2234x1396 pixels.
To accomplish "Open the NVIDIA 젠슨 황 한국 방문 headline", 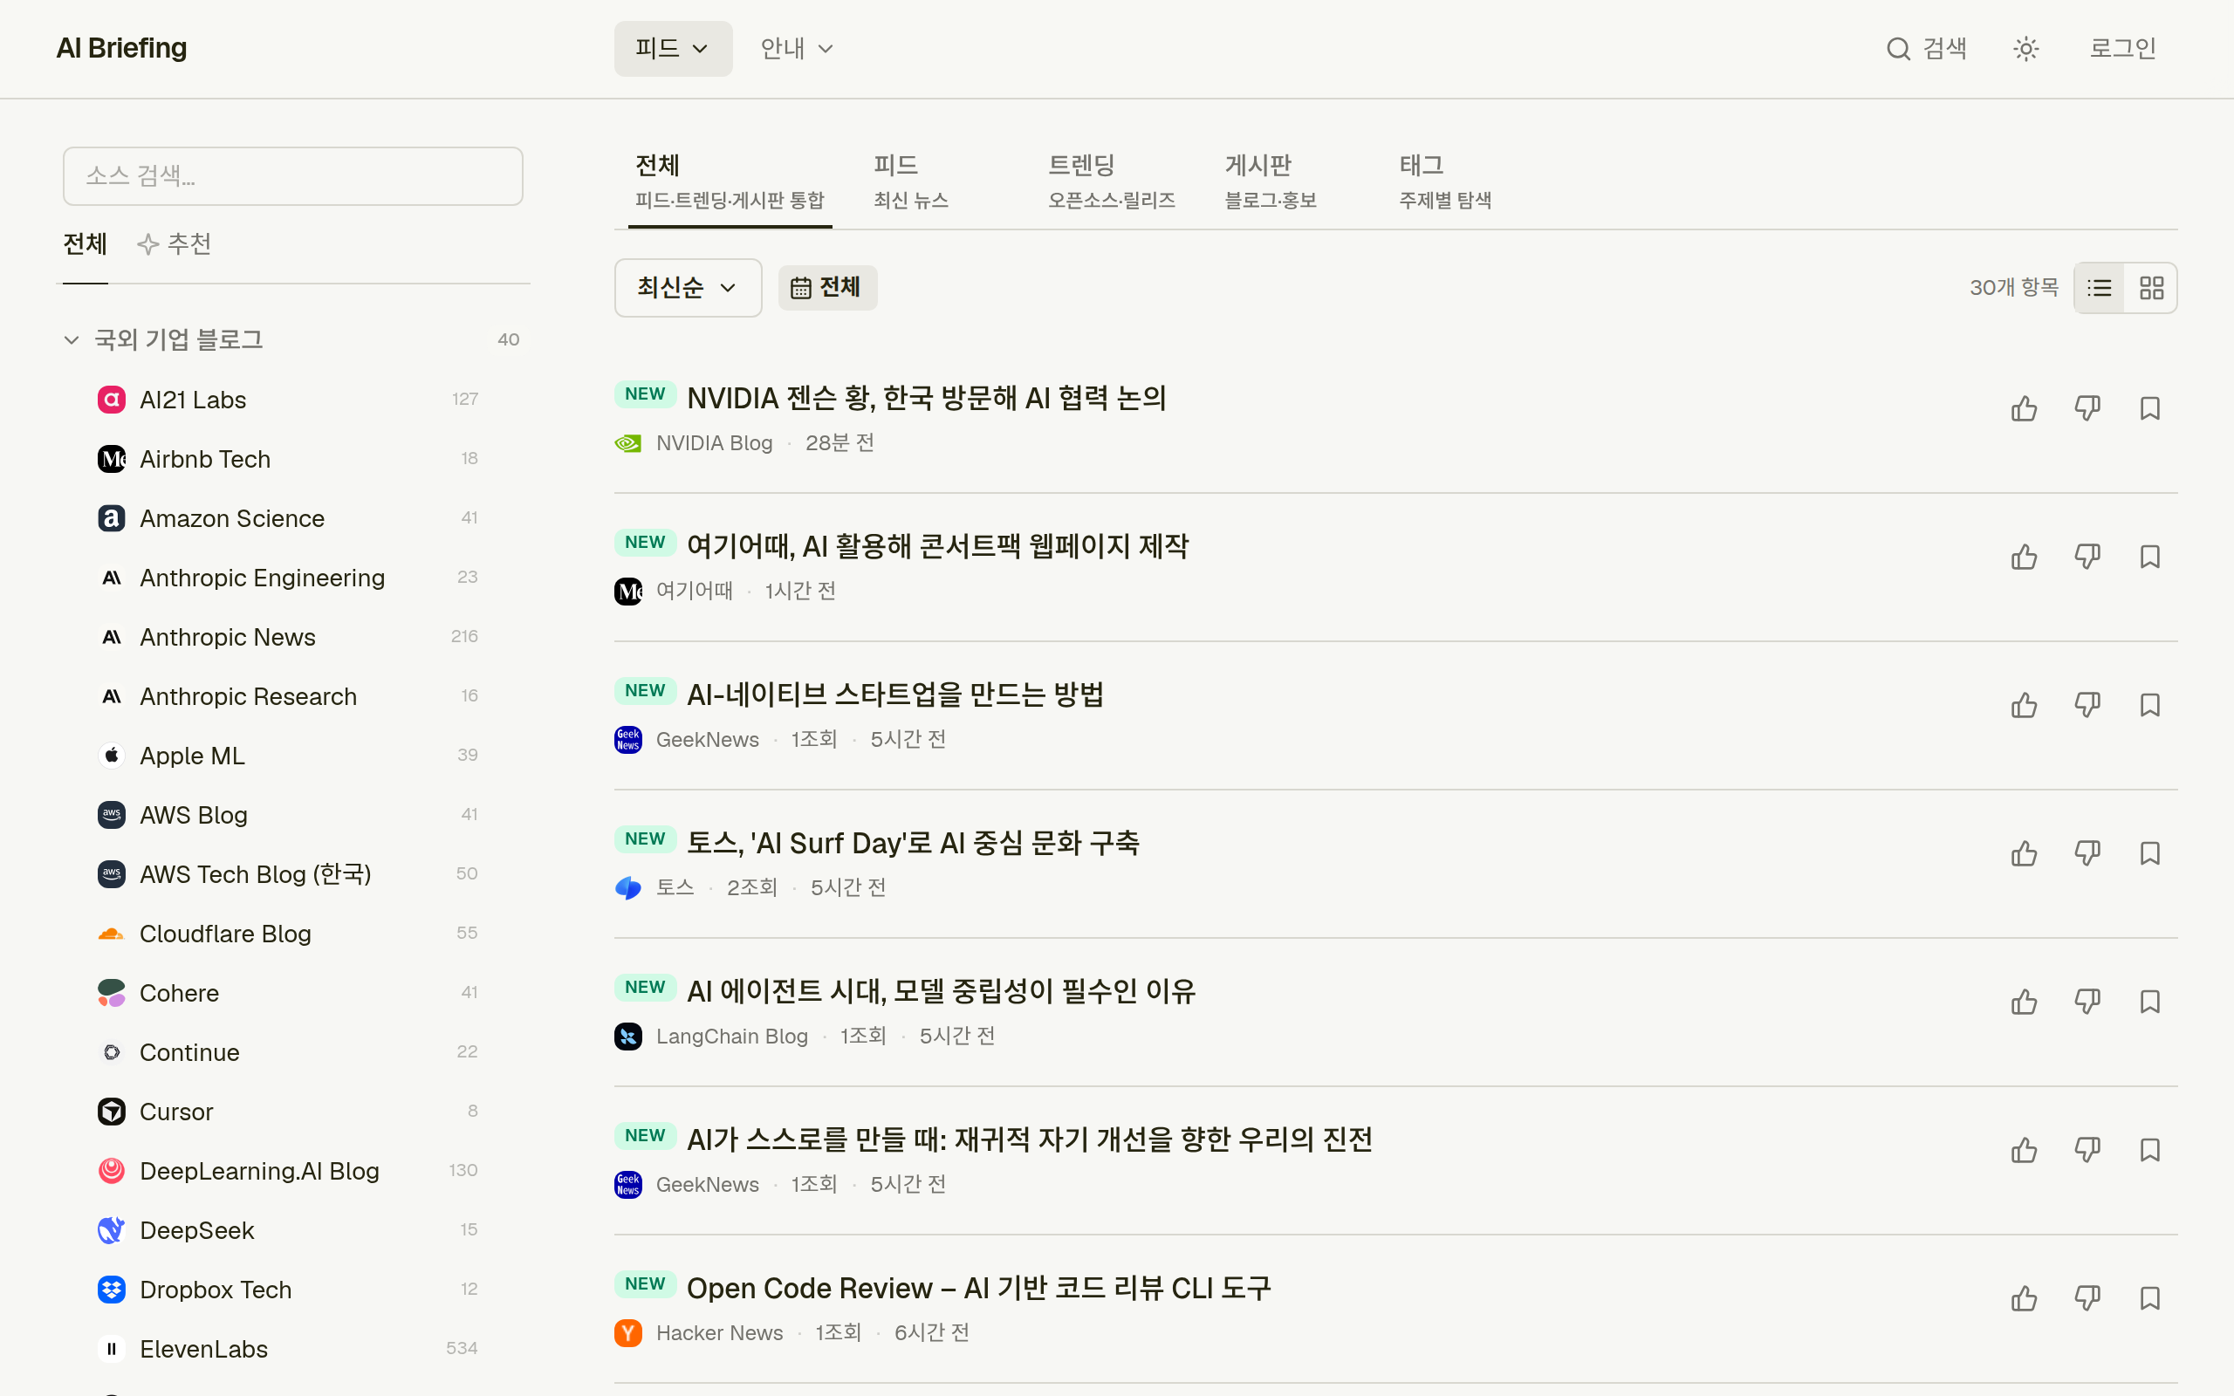I will (x=926, y=398).
